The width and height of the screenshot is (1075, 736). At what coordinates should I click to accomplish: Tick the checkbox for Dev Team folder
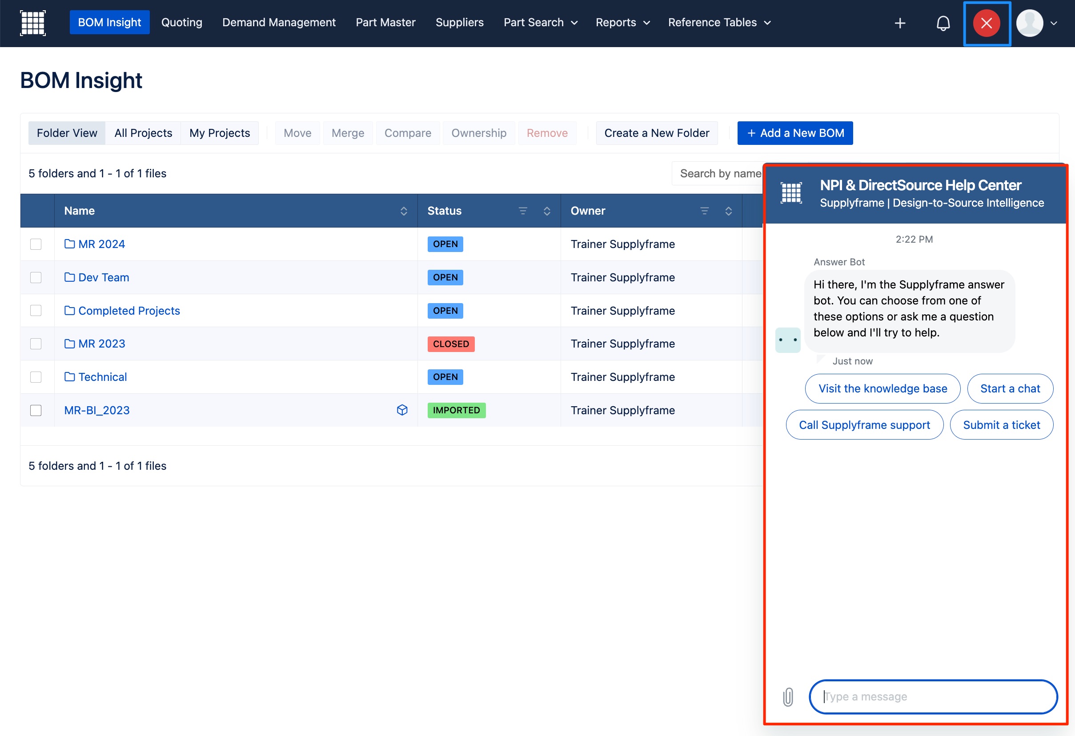(x=36, y=277)
